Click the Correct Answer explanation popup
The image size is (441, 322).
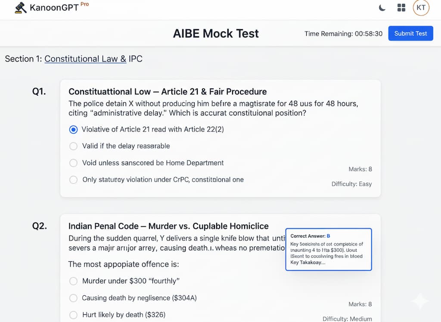point(328,250)
